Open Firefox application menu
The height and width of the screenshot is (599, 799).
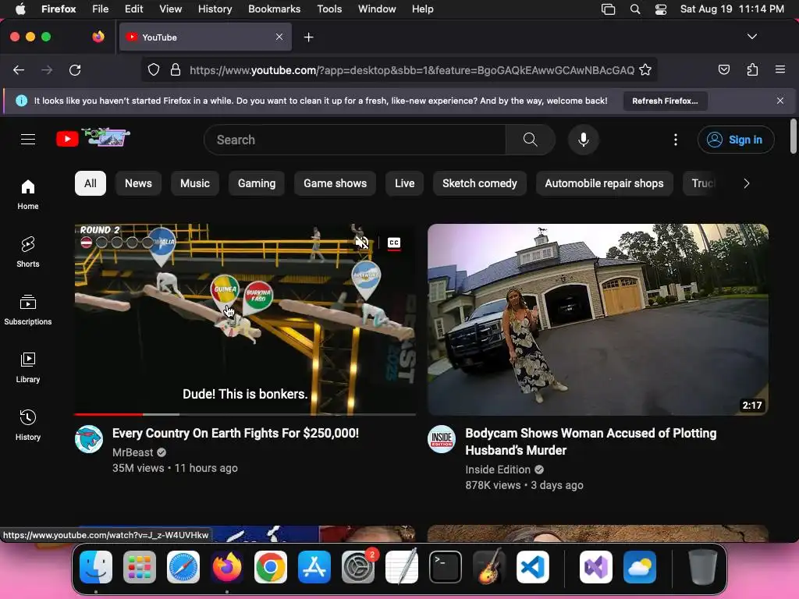click(x=780, y=69)
